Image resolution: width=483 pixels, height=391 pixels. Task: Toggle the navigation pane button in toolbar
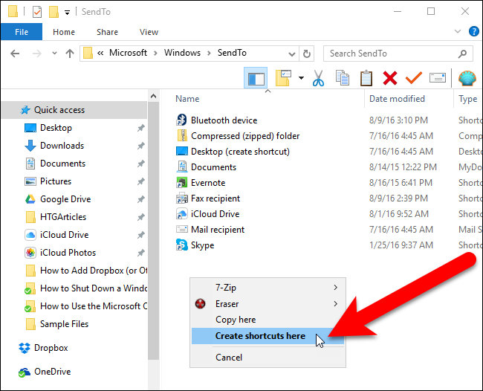click(x=256, y=78)
